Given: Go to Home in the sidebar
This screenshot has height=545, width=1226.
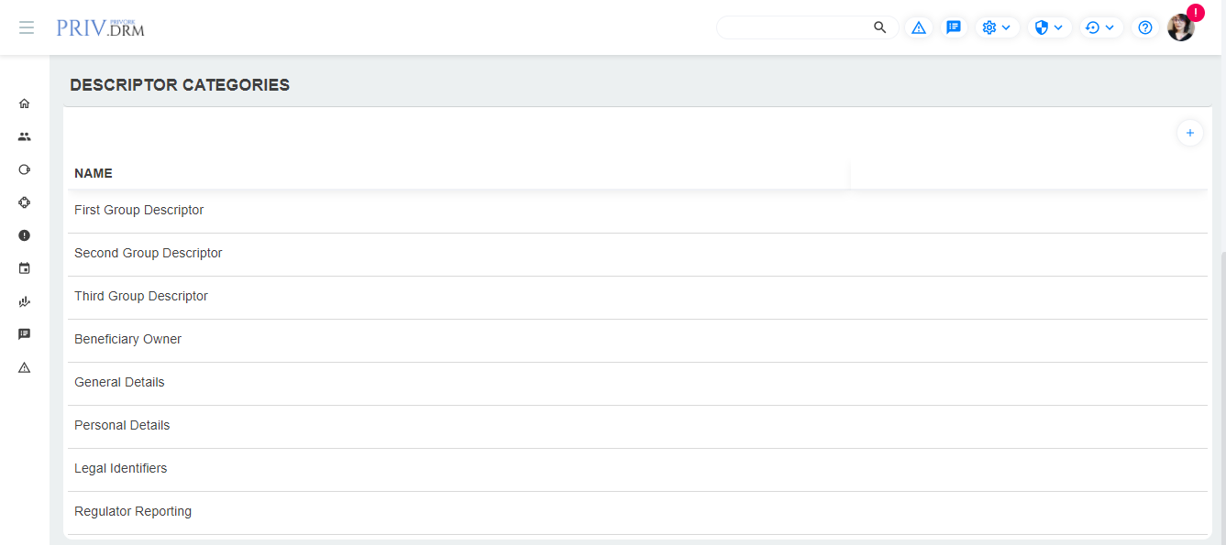Looking at the screenshot, I should (x=25, y=104).
